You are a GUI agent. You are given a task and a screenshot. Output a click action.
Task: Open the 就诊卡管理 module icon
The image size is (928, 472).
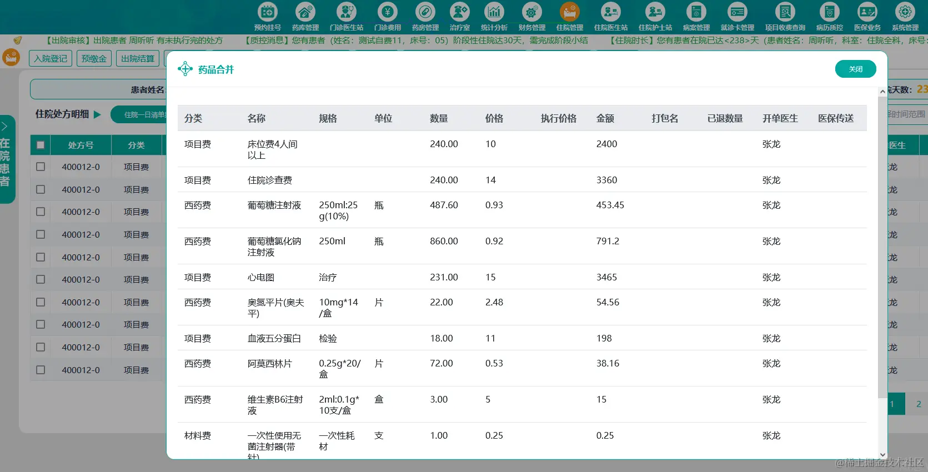tap(738, 12)
